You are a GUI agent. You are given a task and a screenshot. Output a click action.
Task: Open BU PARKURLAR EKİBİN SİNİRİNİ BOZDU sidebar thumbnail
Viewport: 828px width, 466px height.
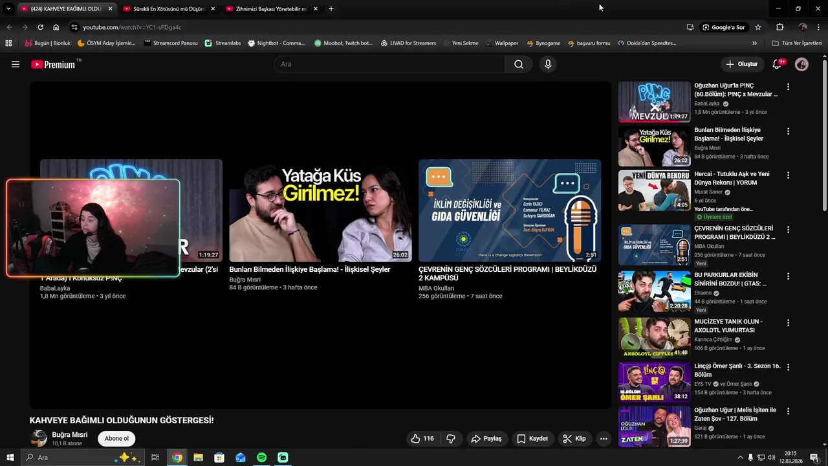(x=655, y=291)
